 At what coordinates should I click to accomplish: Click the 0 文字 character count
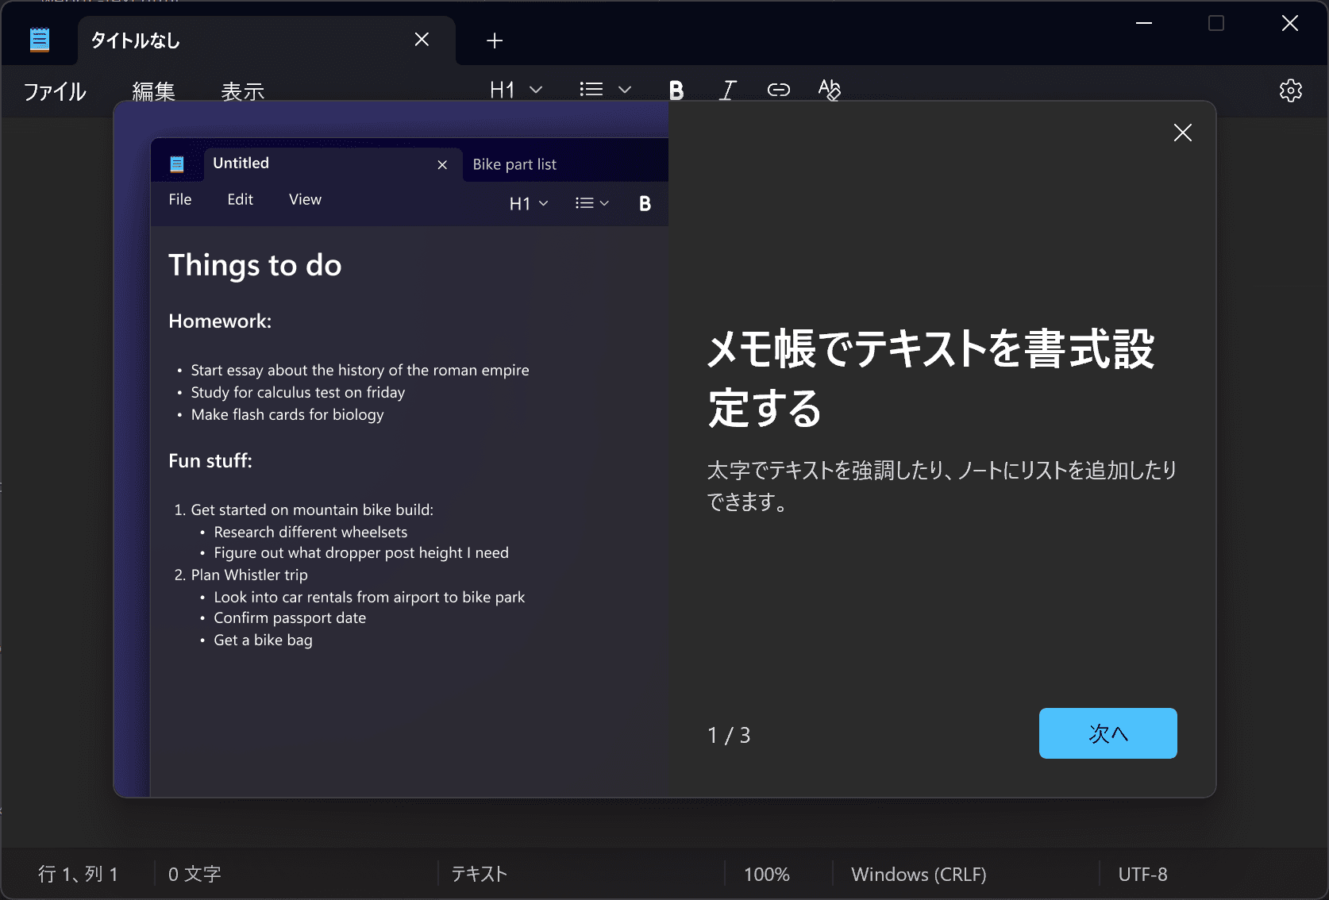195,874
